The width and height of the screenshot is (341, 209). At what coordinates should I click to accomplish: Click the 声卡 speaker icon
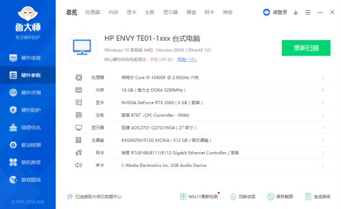pos(79,165)
